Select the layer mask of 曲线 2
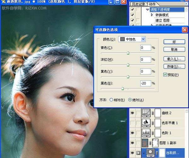189x158 pixels. pos(158,113)
